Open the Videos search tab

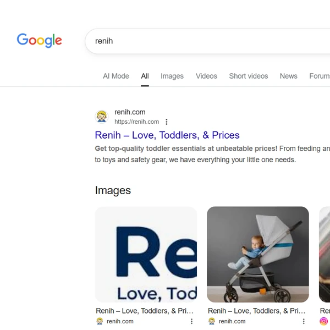tap(206, 76)
